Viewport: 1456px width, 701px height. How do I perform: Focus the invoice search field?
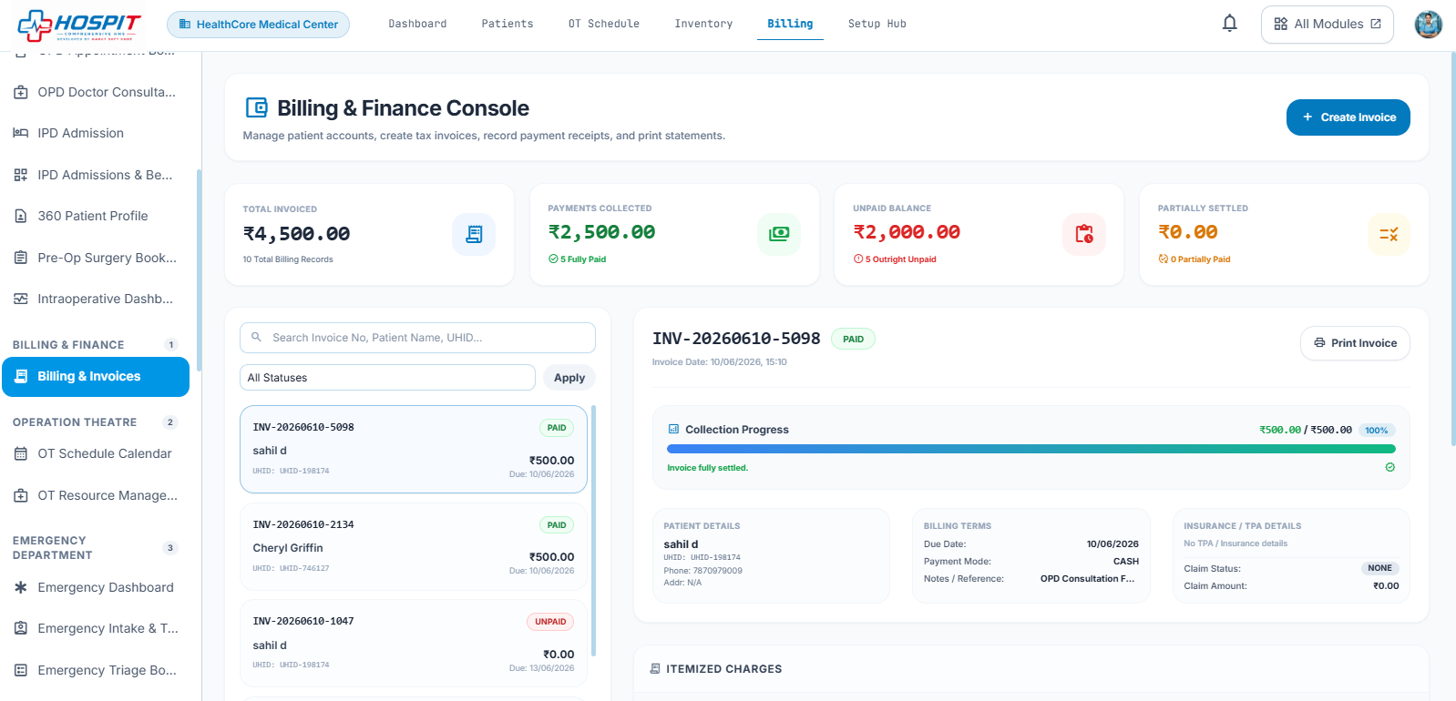coord(417,338)
